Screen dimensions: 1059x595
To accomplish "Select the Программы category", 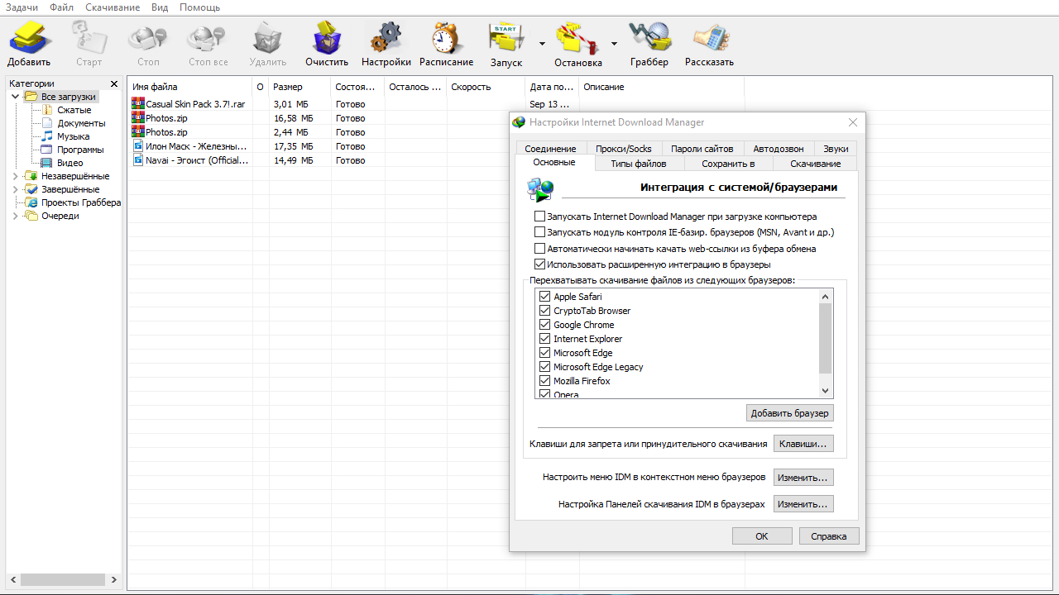I will click(x=72, y=150).
